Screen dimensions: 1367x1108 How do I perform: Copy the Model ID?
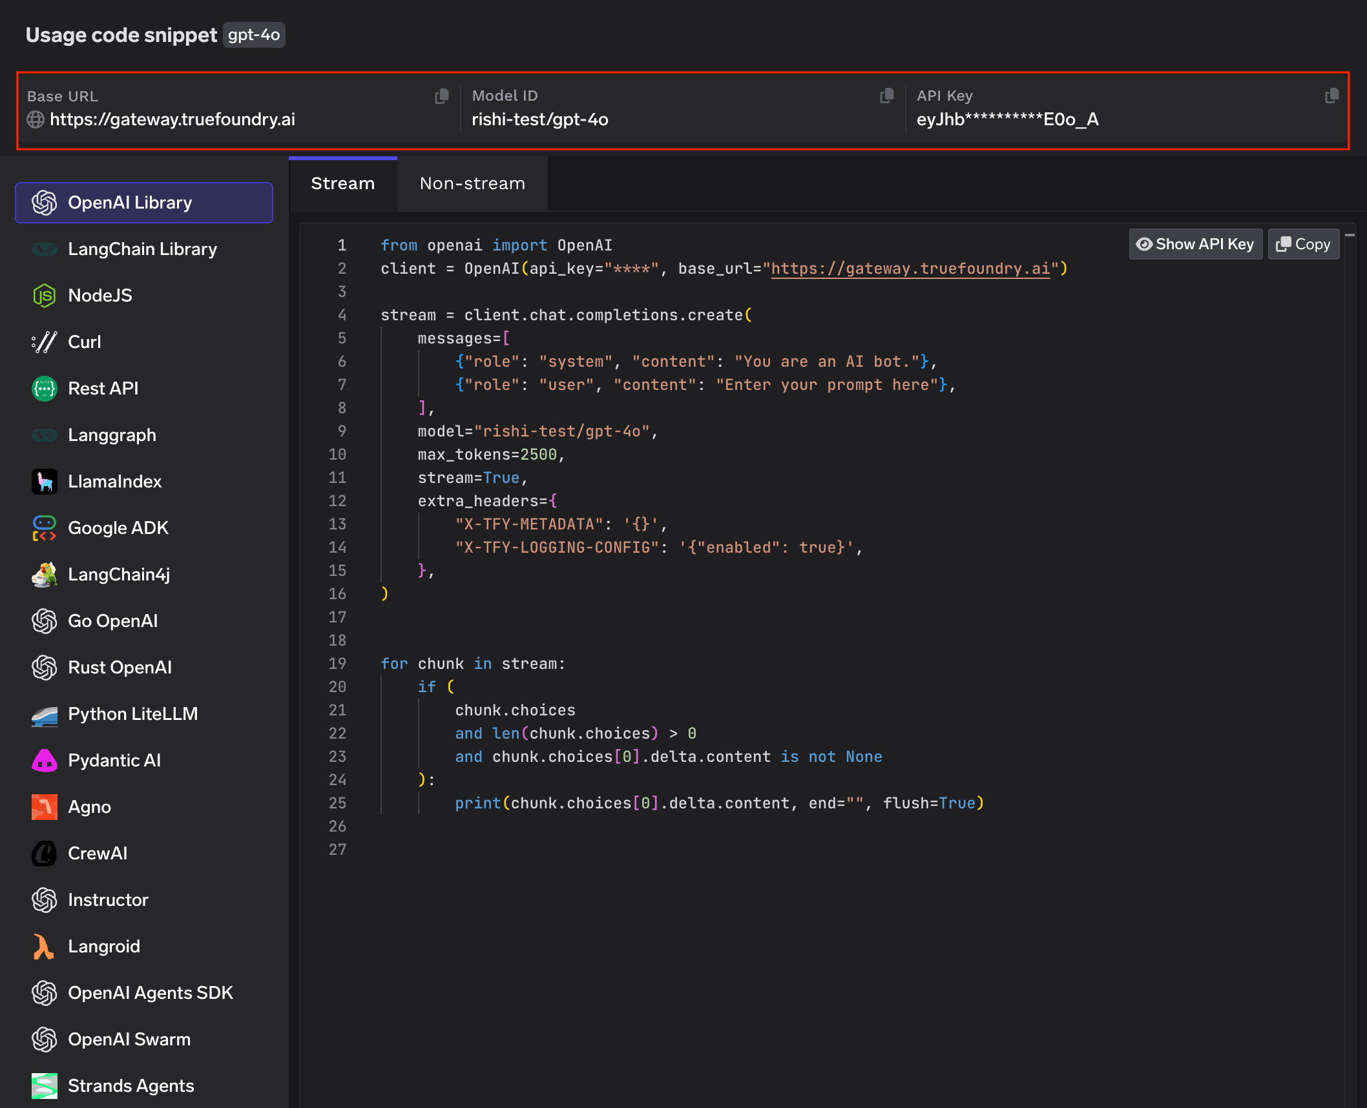tap(886, 96)
